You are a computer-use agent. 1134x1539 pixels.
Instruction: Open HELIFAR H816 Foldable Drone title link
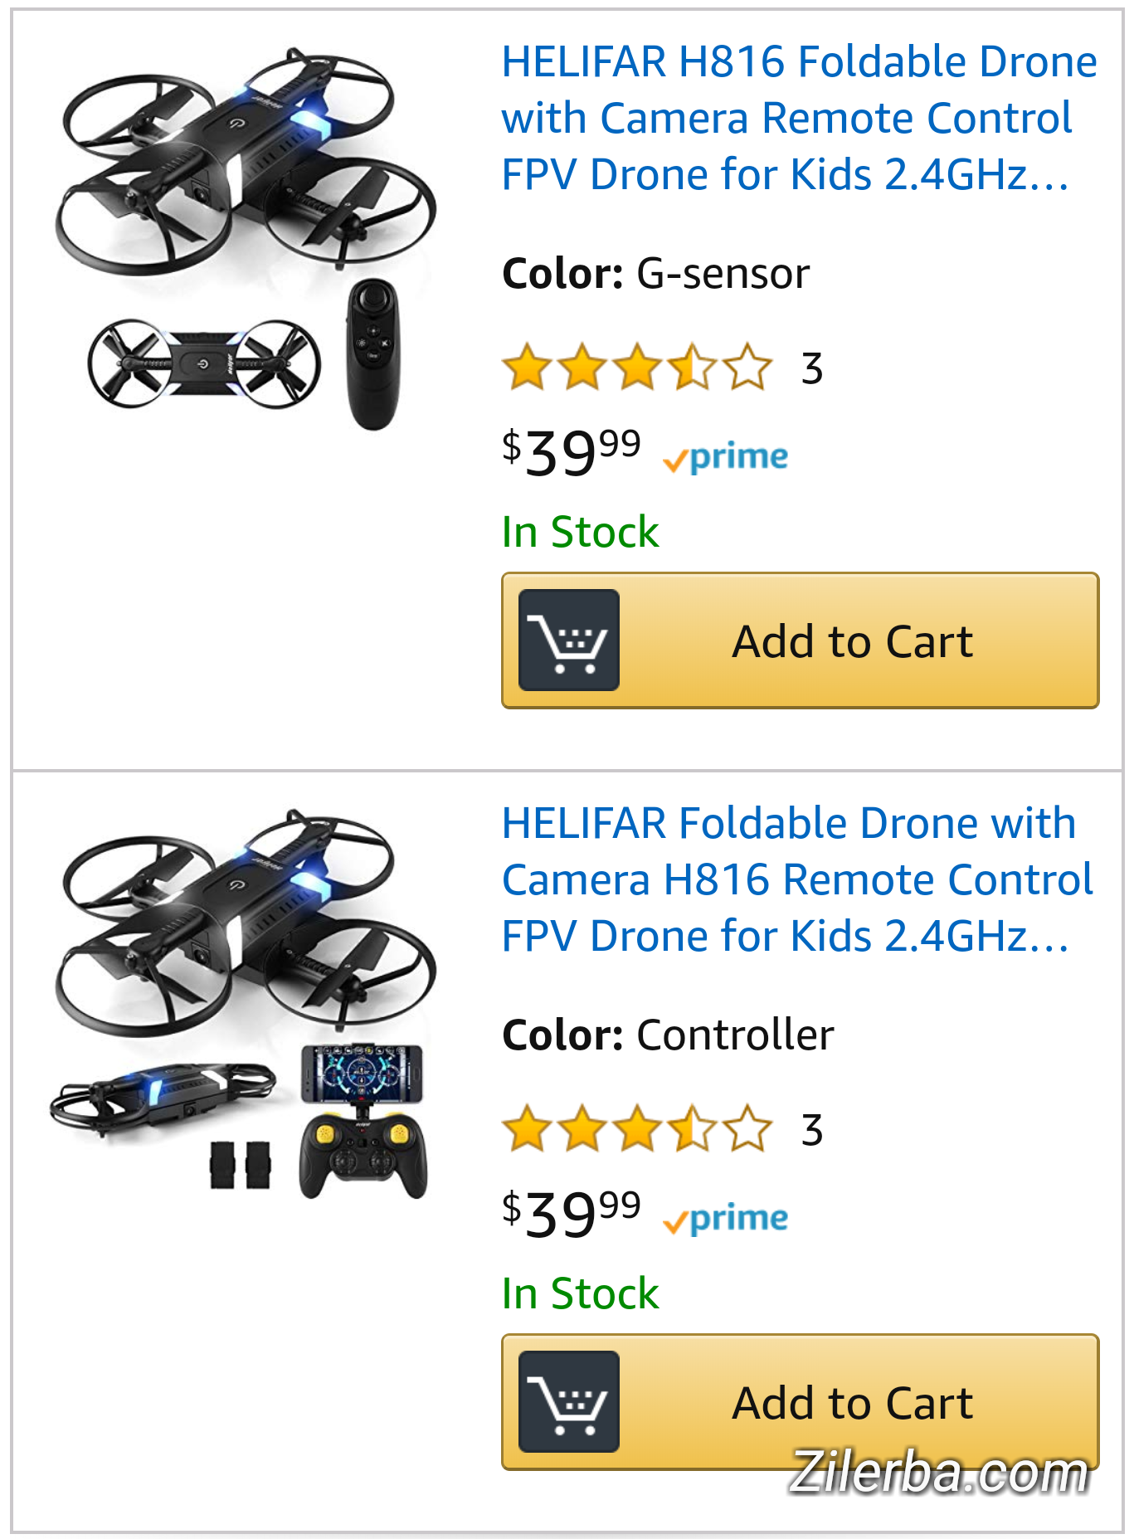coord(798,118)
